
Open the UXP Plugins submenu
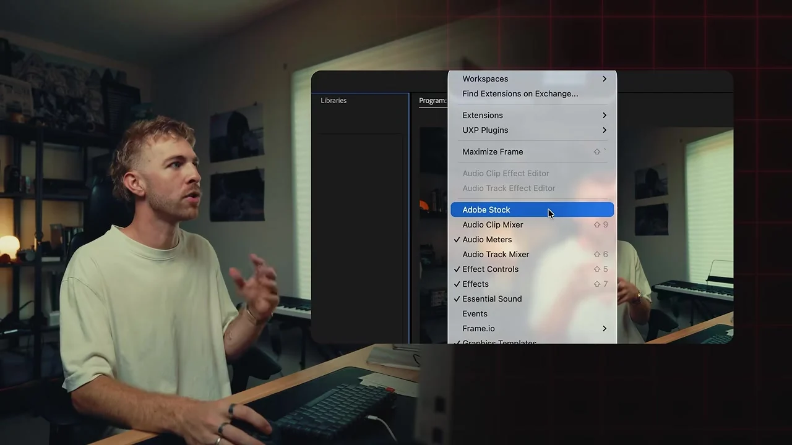tap(532, 130)
